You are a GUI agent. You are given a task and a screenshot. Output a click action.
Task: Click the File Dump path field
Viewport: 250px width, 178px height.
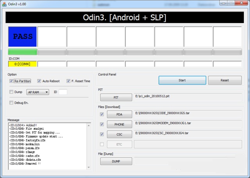point(185,161)
